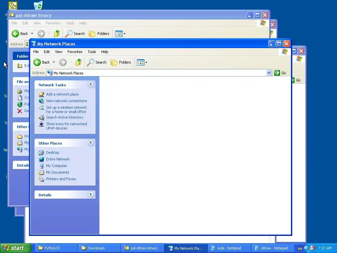Viewport: 337px width, 253px height.
Task: Open Help menu in My Network Places
Action: click(x=104, y=52)
